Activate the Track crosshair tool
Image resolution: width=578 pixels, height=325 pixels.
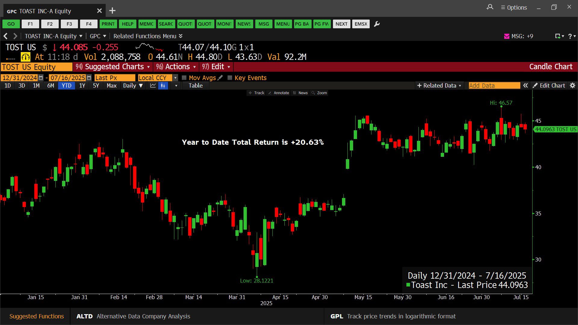(x=256, y=93)
